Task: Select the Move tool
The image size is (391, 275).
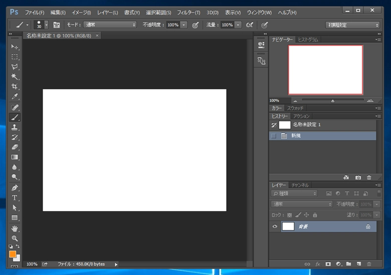Action: (15, 46)
